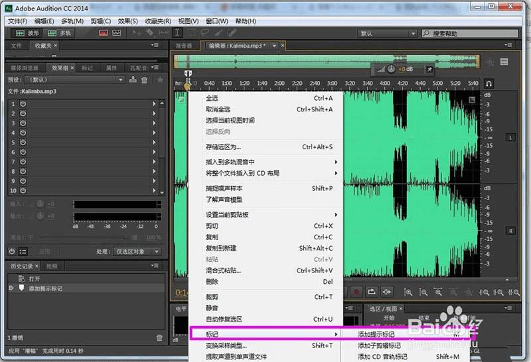Show the Spectral Frequency Display
Viewport: 531px width, 362px height.
(104, 32)
